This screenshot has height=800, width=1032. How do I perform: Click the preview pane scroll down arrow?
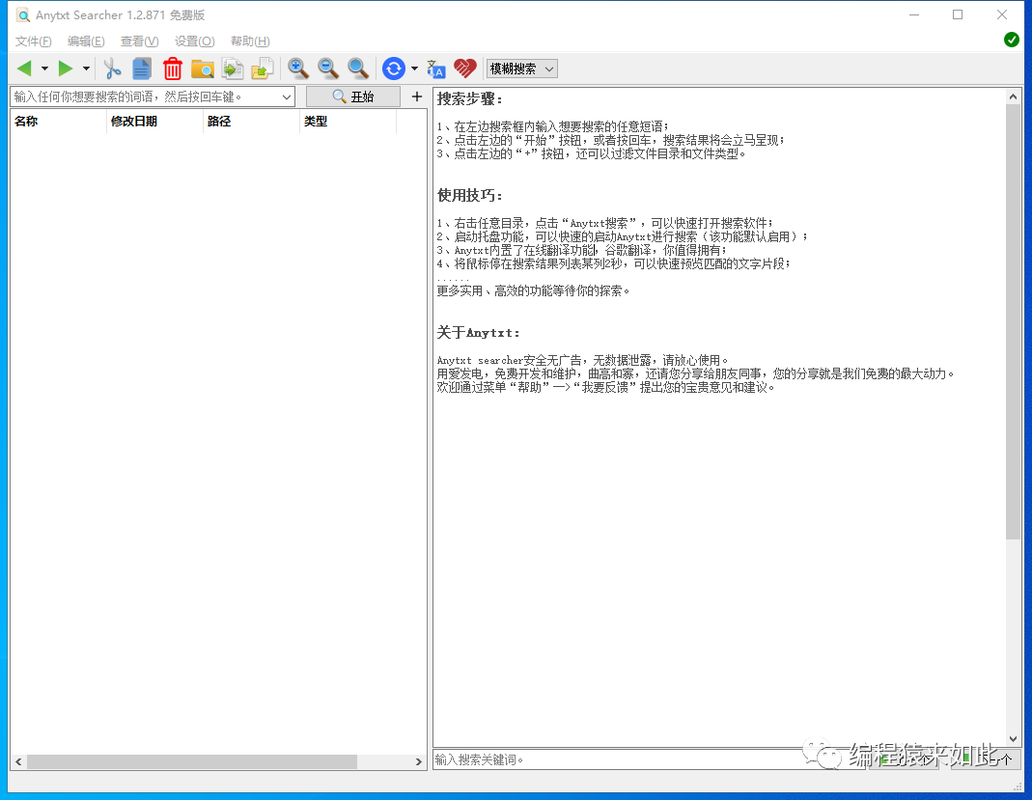(x=1013, y=739)
